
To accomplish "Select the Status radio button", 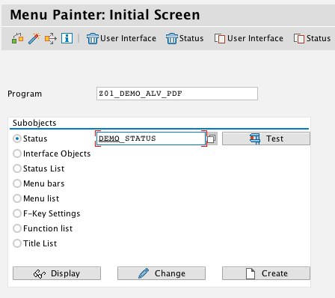I will click(17, 139).
